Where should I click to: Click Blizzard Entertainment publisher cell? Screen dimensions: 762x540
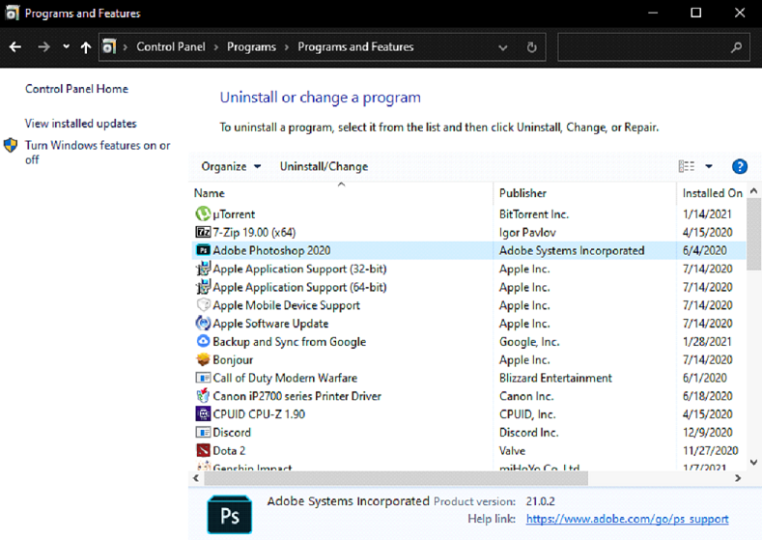(x=555, y=378)
